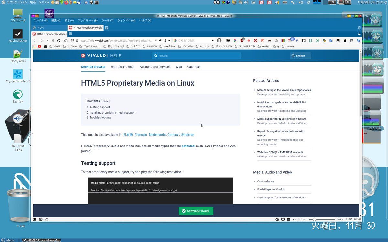This screenshot has height=242, width=388.
Task: Bookmark this page via address bar icon
Action: [165, 41]
